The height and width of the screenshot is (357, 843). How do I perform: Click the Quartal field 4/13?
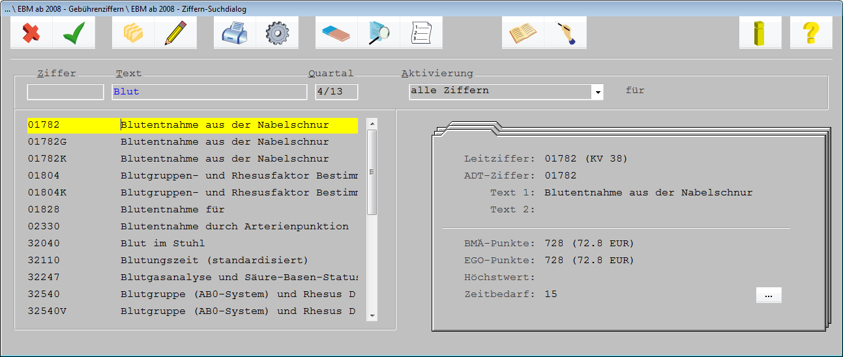click(x=336, y=92)
